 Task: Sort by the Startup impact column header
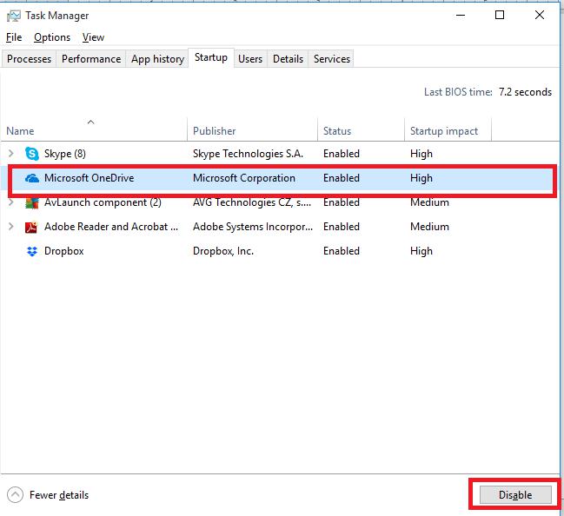(448, 129)
